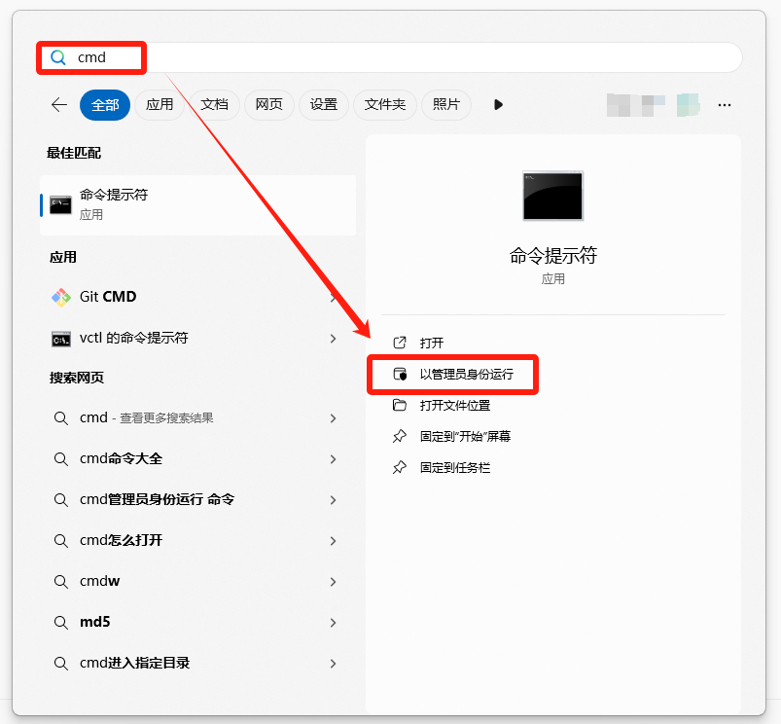Image resolution: width=781 pixels, height=724 pixels.
Task: Expand the Git CMD result chevron
Action: pos(333,297)
